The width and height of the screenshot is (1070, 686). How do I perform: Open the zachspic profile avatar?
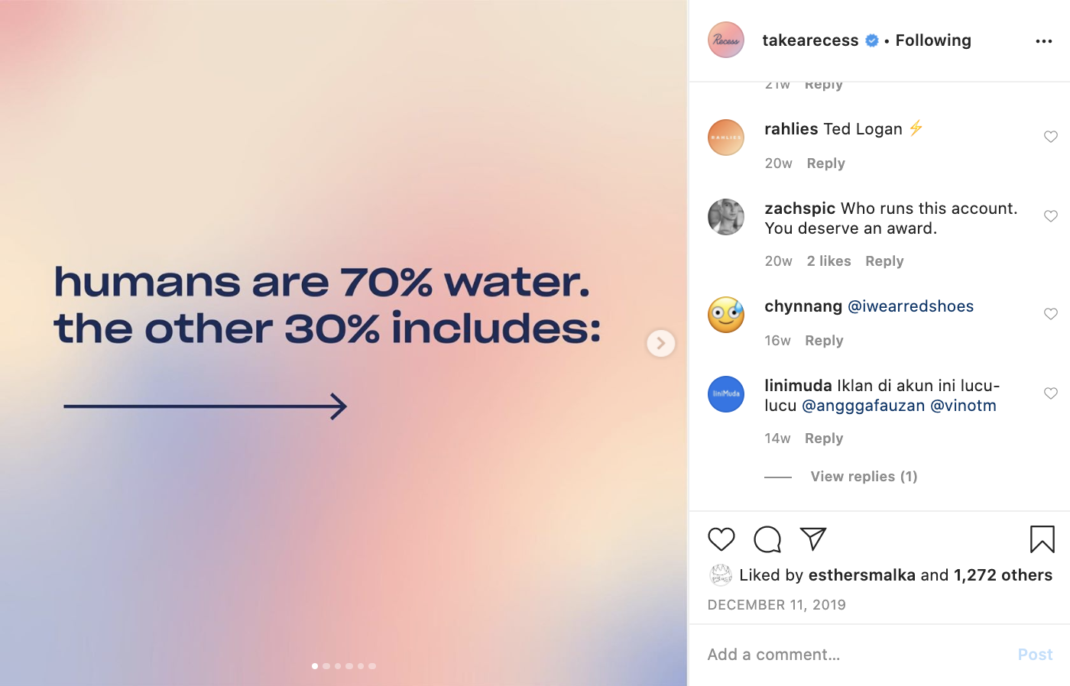coord(726,217)
